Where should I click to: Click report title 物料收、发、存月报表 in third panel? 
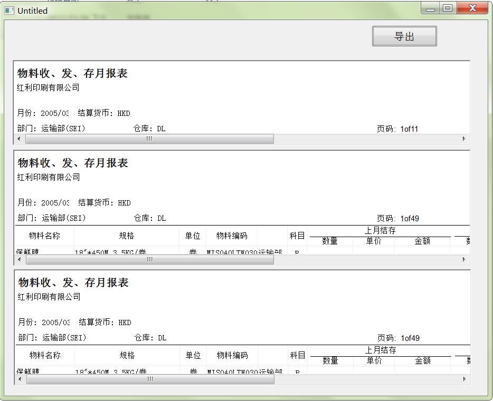[x=73, y=282]
